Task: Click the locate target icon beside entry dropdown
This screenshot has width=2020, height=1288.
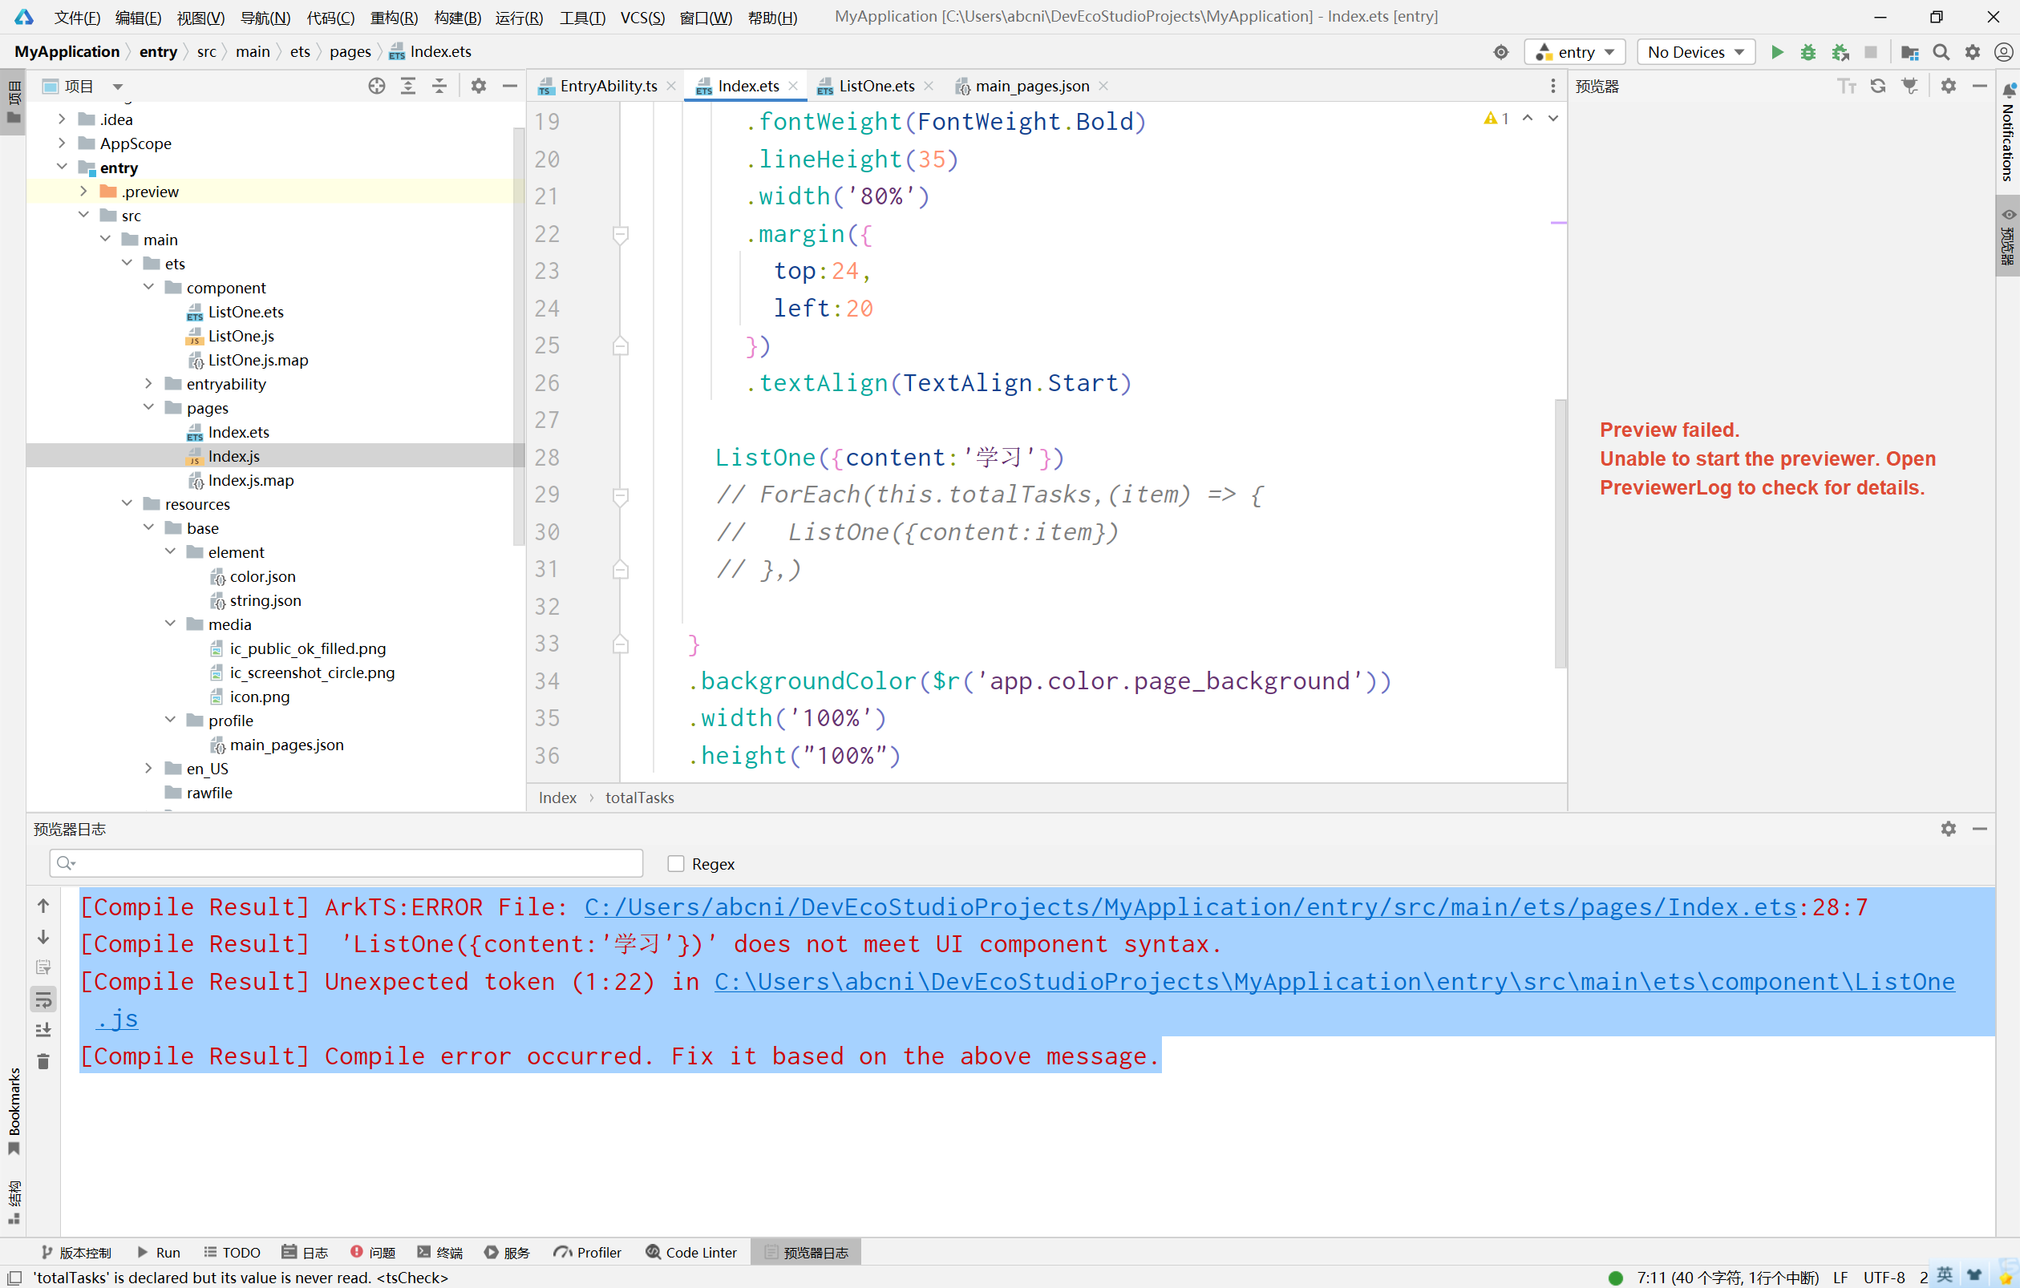Action: 1500,52
